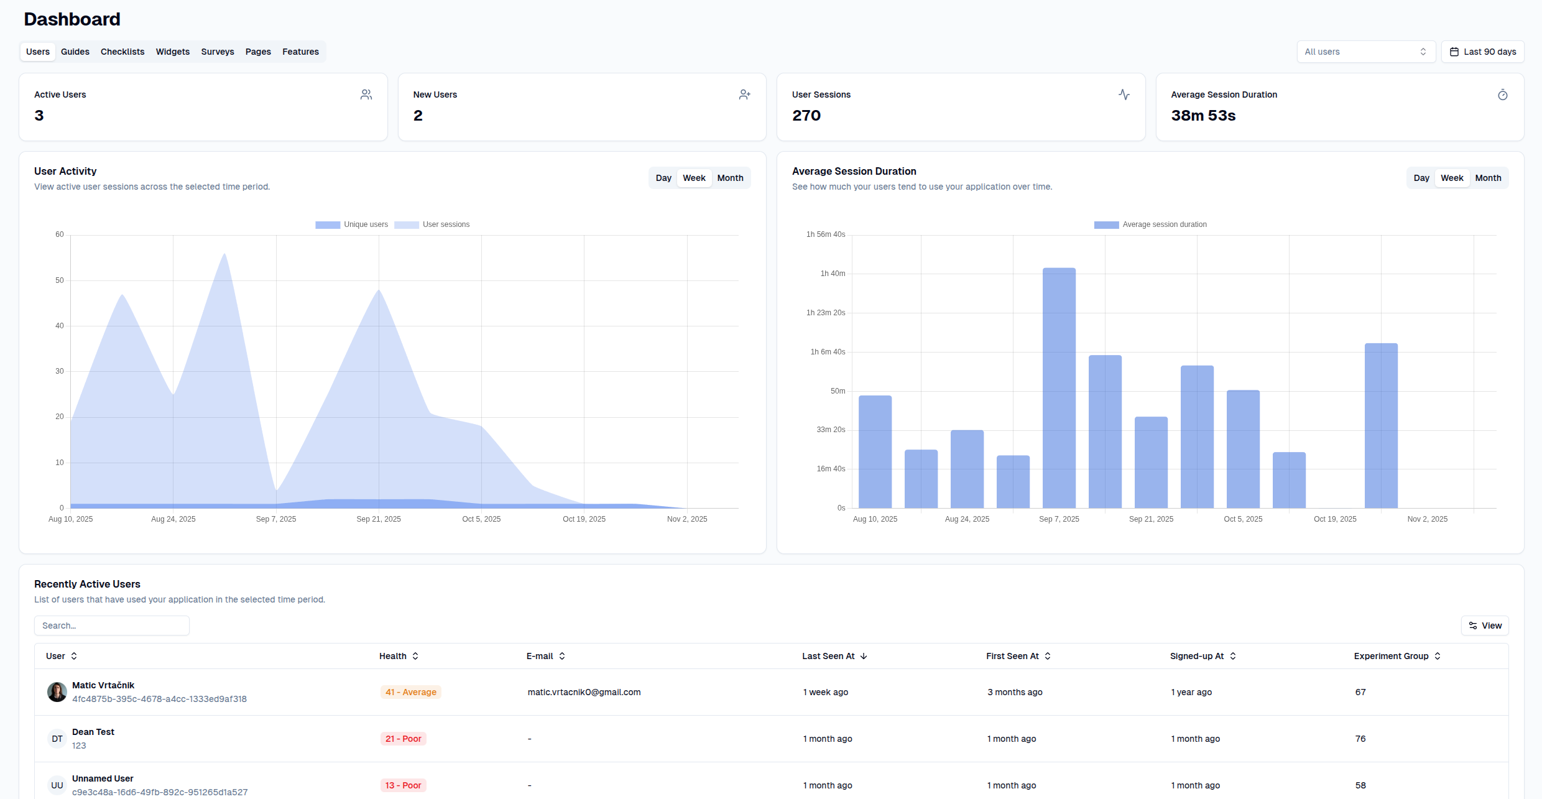Click the View button above the users table

coord(1485,626)
